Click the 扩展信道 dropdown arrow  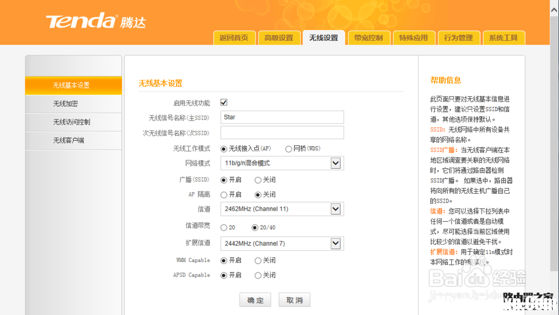click(335, 244)
